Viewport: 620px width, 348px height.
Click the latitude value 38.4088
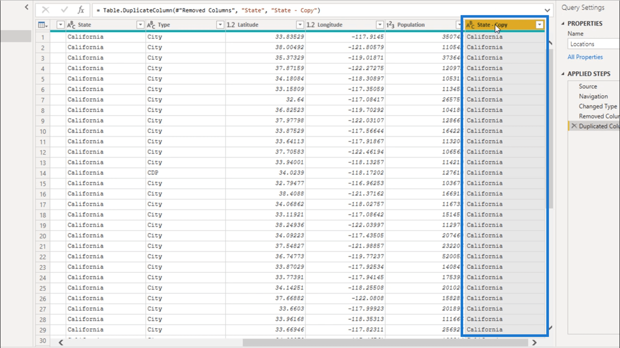[291, 194]
